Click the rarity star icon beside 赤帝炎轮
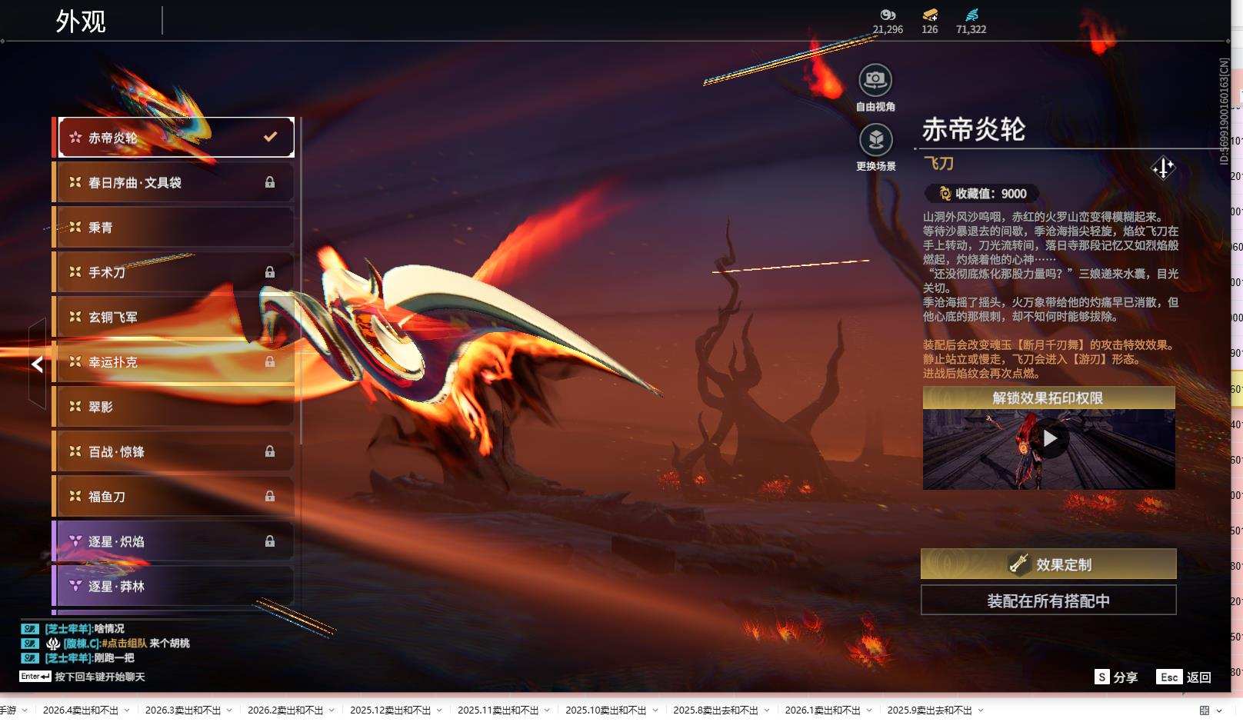Screen dimensions: 1243x722 point(75,138)
